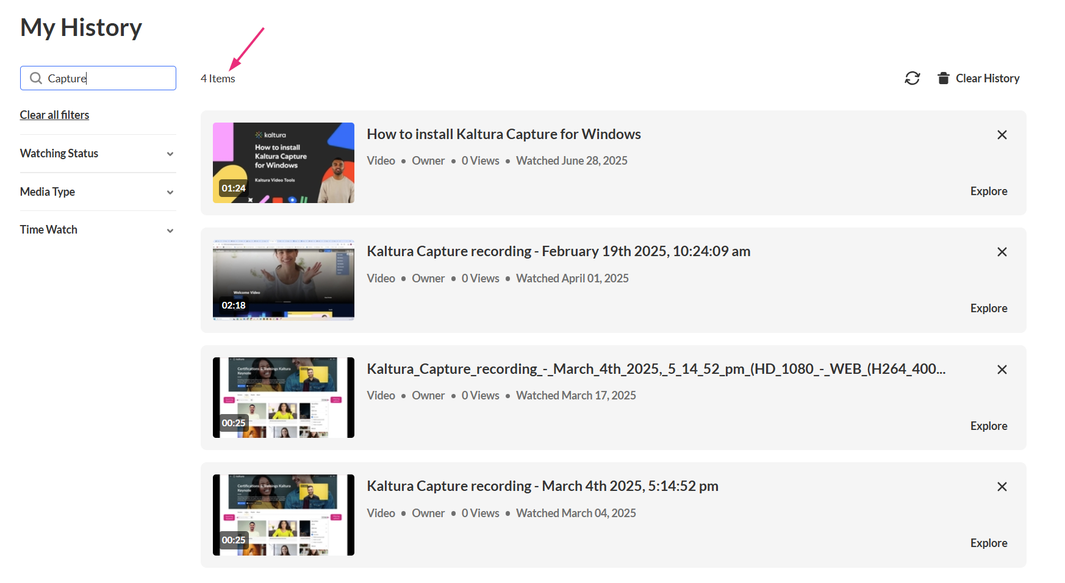Open title 'Kaltura Capture recording - February 19th 2025'
Viewport: 1065px width, 583px height.
pyautogui.click(x=559, y=251)
